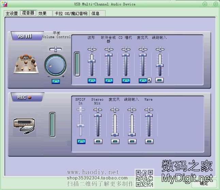Switch to the 主设置 tab
Viewport: 220px width, 190px height.
click(x=12, y=13)
